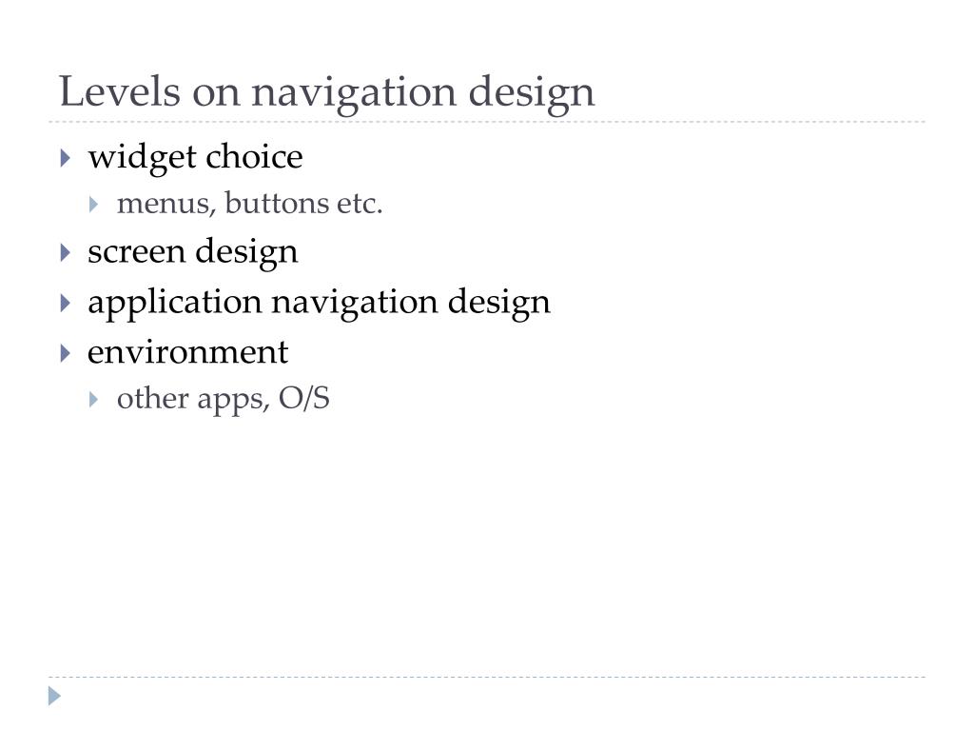Click small sub-bullet arrow before menus, buttons etc.
The image size is (974, 731).
click(94, 204)
